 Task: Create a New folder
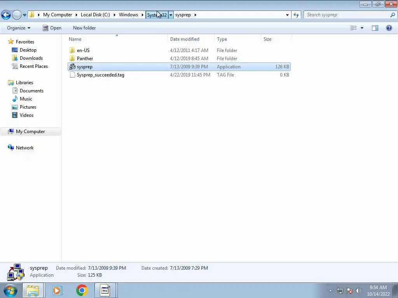click(84, 28)
